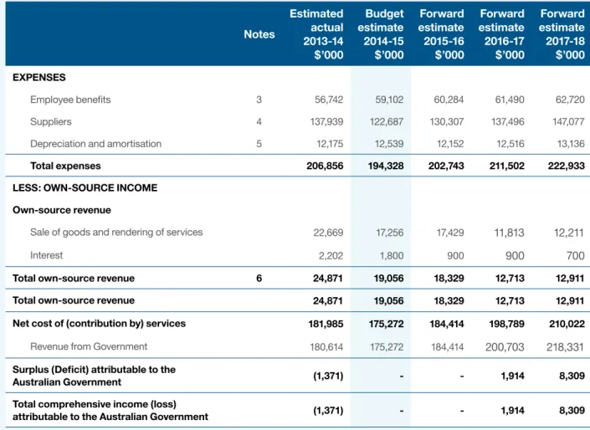Select the LESS: OWN-SOURCE INCOME heading

pyautogui.click(x=85, y=187)
